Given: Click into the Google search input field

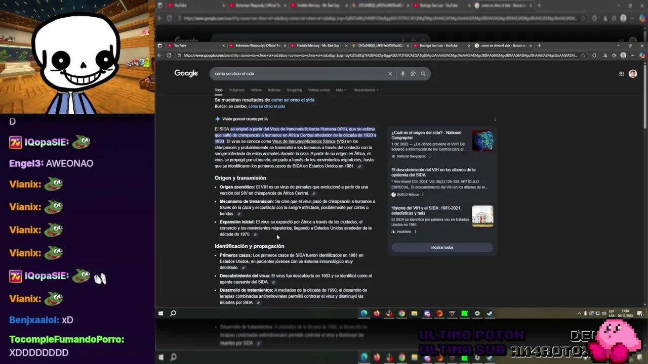Looking at the screenshot, I should (x=299, y=74).
